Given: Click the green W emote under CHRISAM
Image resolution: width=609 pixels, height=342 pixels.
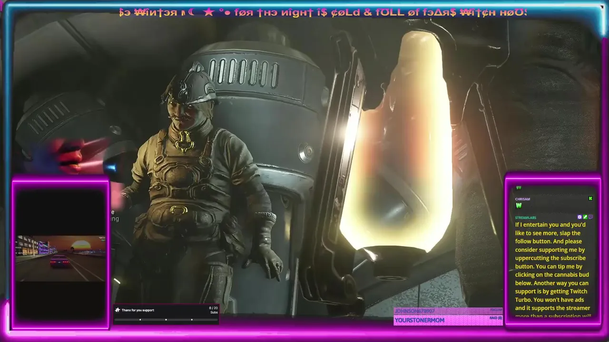Looking at the screenshot, I should [x=519, y=206].
